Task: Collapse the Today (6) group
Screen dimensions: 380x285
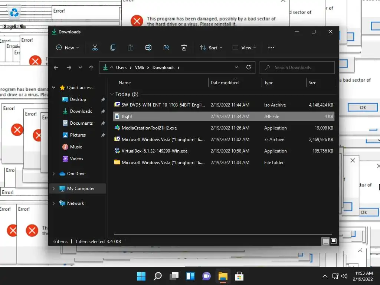Action: (112, 94)
